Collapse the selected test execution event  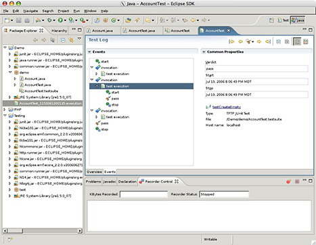[97, 86]
